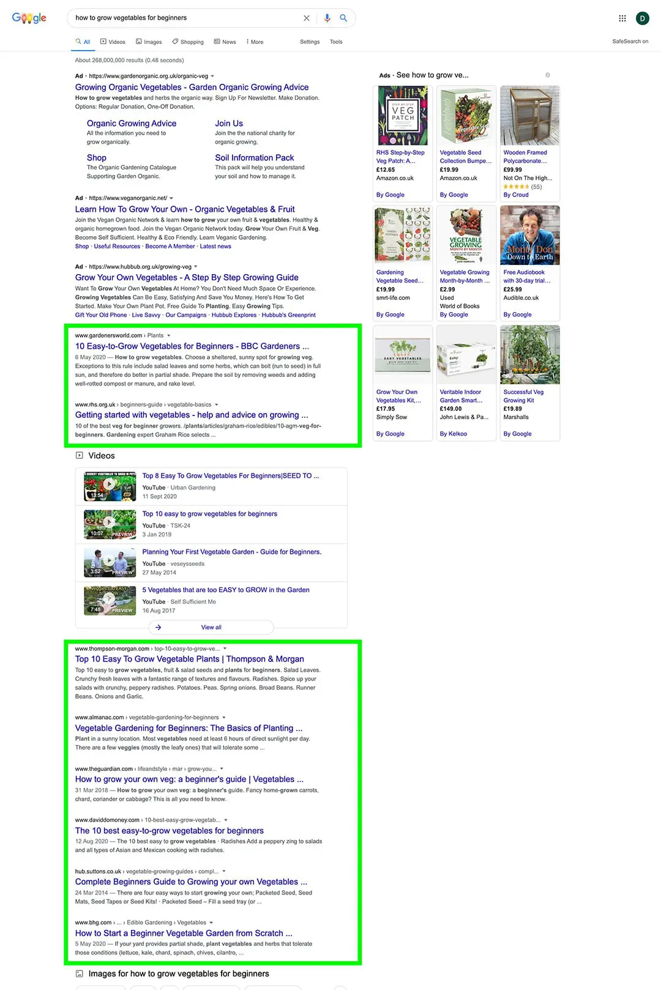Switch to Shopping tab

pyautogui.click(x=188, y=42)
